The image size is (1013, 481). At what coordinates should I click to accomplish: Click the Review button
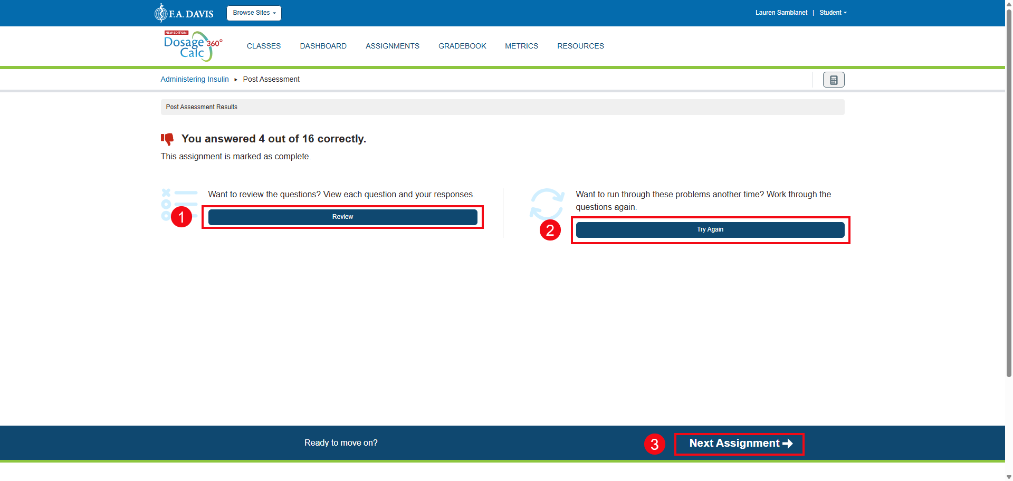pyautogui.click(x=342, y=217)
